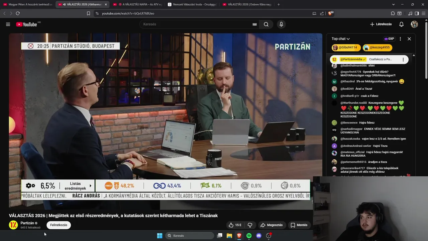Screen dimensions: 428x241
Task: Share this page via address bar share icon
Action: point(322,13)
